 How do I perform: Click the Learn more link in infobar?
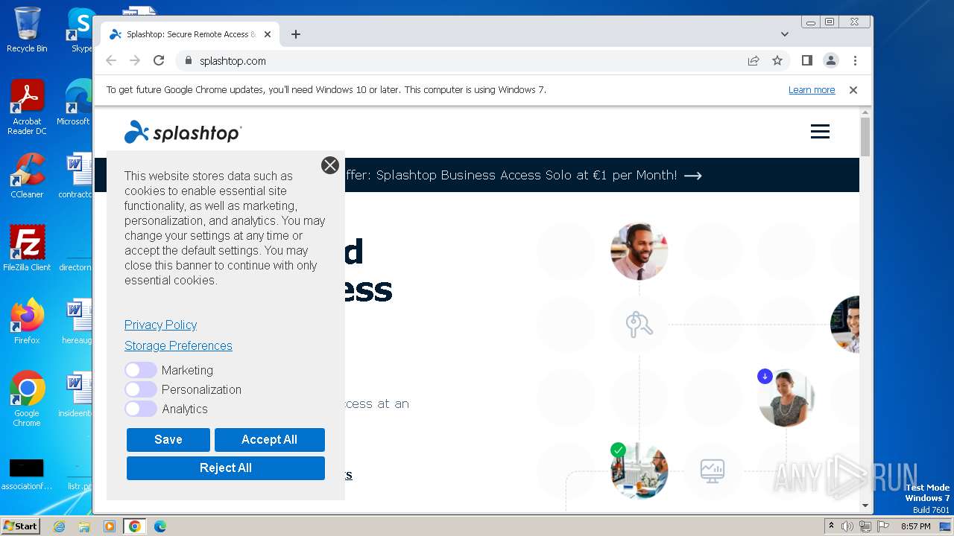click(x=812, y=90)
